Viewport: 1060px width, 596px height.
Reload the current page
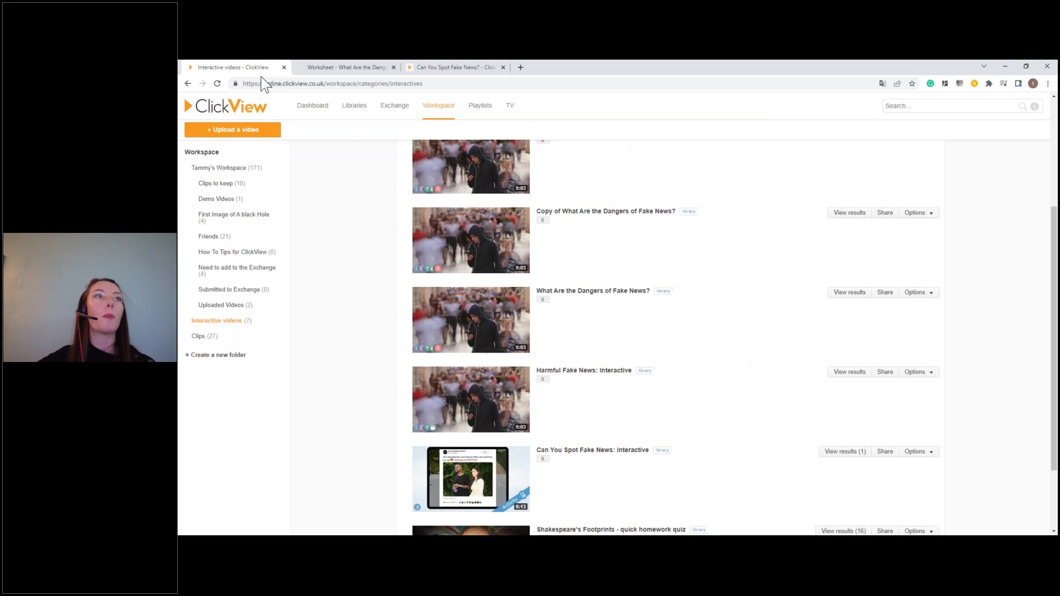click(217, 83)
